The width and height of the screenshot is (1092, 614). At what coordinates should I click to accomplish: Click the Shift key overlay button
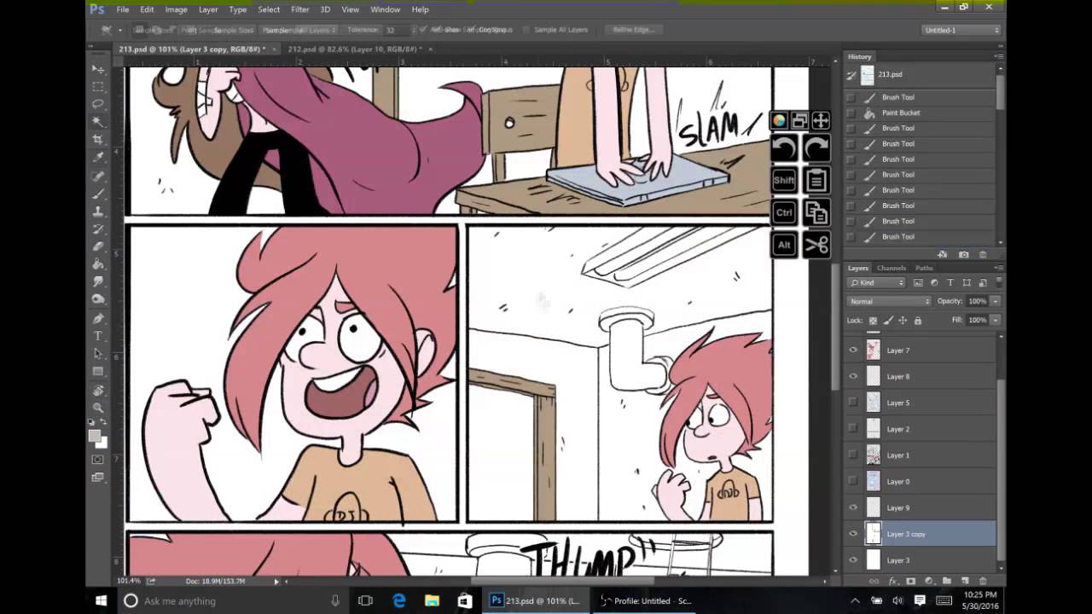784,180
